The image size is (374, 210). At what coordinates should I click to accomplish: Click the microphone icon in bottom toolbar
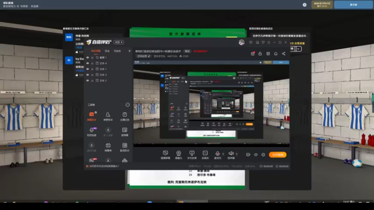[x=217, y=154]
